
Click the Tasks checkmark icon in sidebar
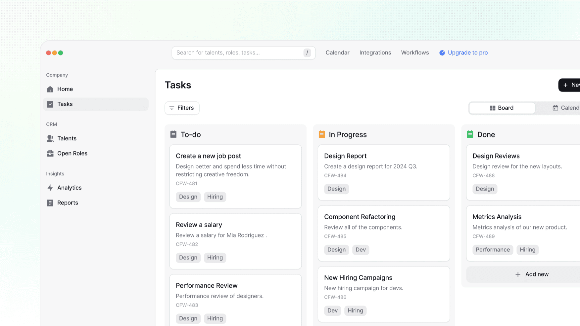pos(50,104)
